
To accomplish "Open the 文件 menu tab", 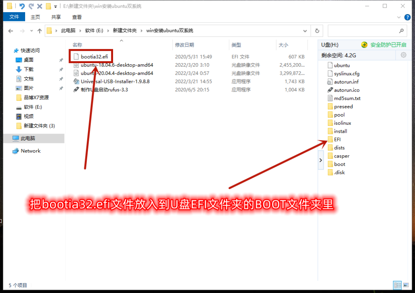I will coord(14,17).
